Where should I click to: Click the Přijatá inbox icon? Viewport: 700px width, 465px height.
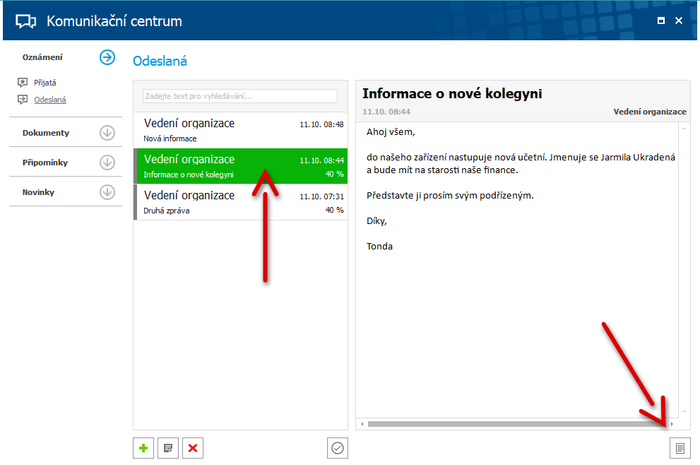[23, 82]
